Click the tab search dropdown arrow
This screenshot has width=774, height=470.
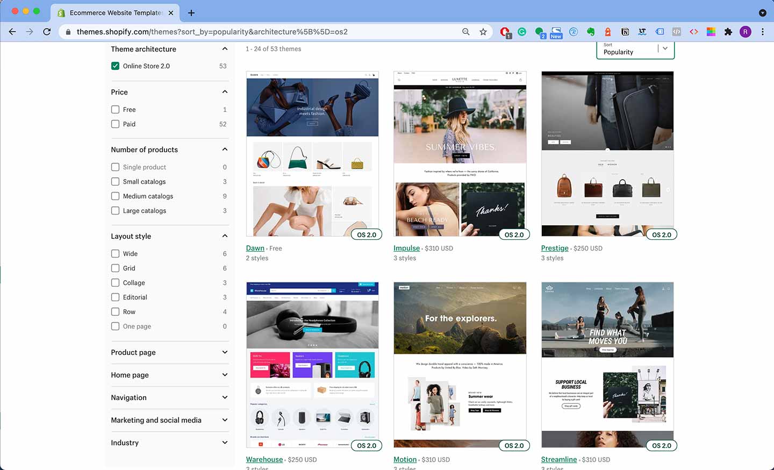tap(762, 12)
